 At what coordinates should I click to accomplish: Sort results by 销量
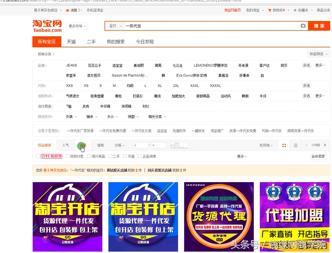(x=83, y=145)
